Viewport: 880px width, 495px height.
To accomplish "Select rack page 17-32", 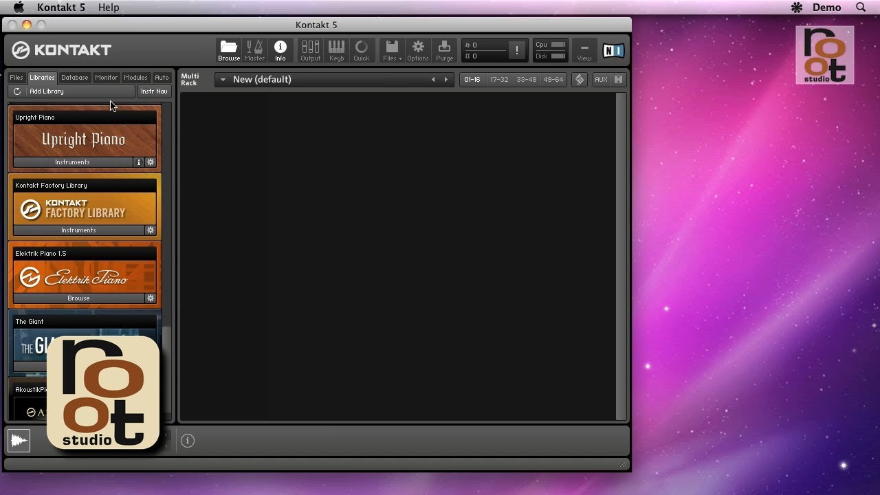I will coord(499,80).
